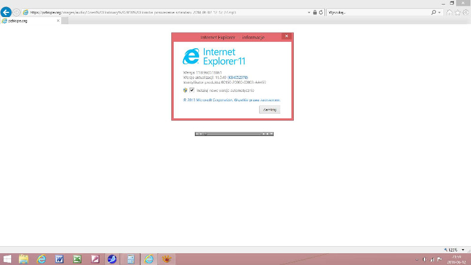Open the Calculator taskbar icon
Image resolution: width=471 pixels, height=265 pixels.
click(x=131, y=259)
